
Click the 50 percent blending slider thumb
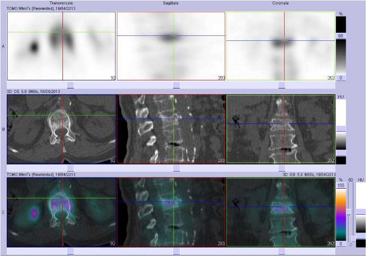(349, 212)
